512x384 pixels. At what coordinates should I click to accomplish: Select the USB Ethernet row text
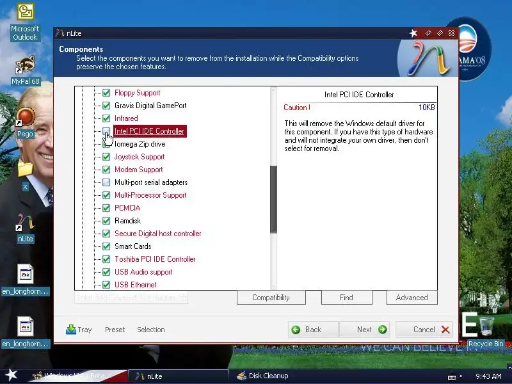pos(136,284)
